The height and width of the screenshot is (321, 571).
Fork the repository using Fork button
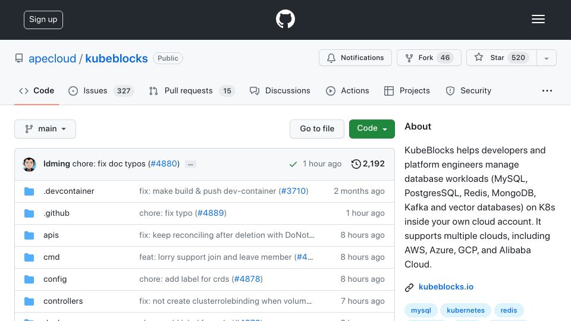pos(429,58)
